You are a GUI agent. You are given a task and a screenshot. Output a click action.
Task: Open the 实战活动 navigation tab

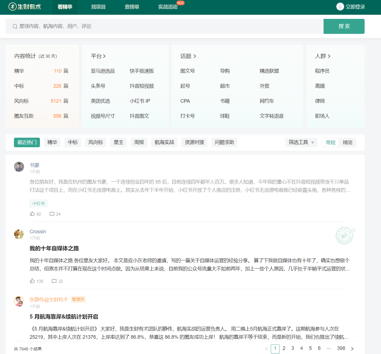coord(168,7)
